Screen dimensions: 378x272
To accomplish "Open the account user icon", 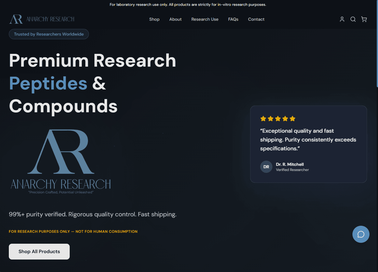I will (x=342, y=19).
